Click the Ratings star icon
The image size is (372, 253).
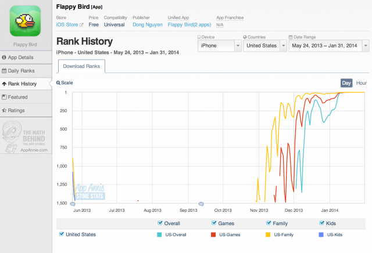tap(4, 110)
